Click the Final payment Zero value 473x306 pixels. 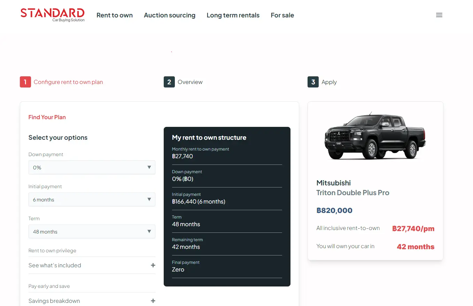click(178, 269)
